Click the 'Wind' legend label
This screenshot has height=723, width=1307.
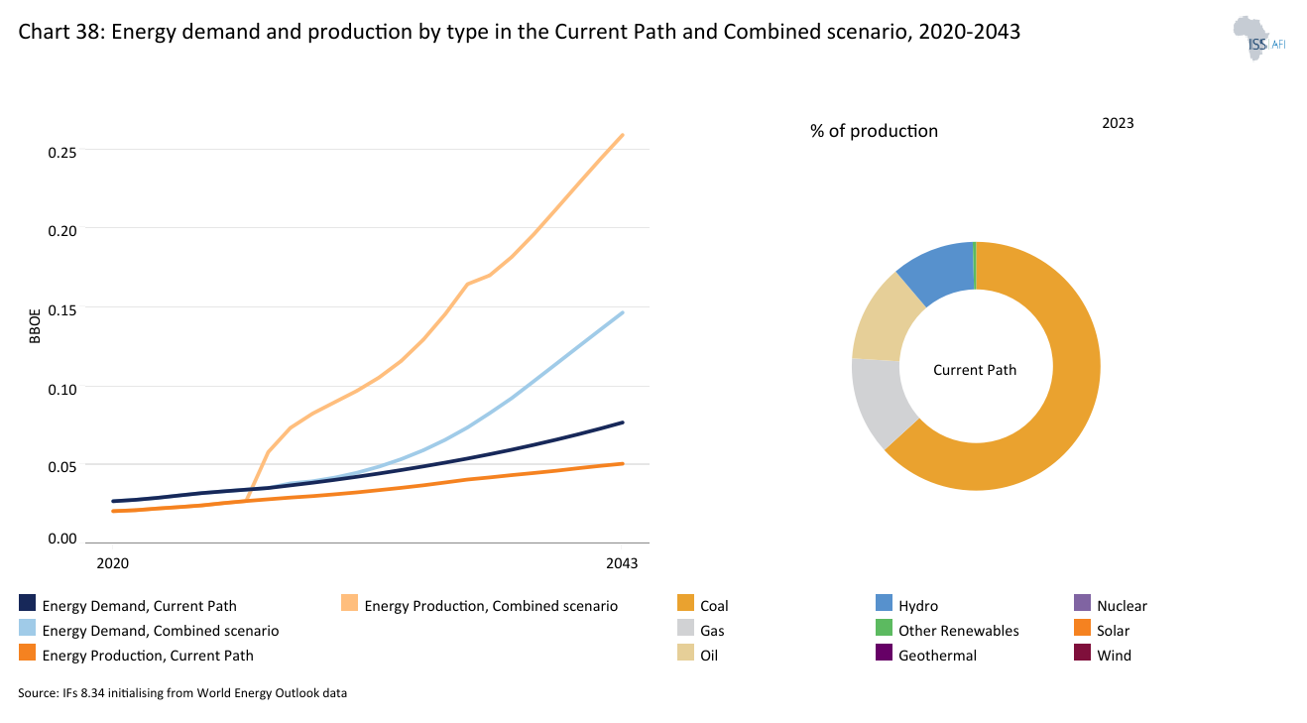coord(1114,655)
